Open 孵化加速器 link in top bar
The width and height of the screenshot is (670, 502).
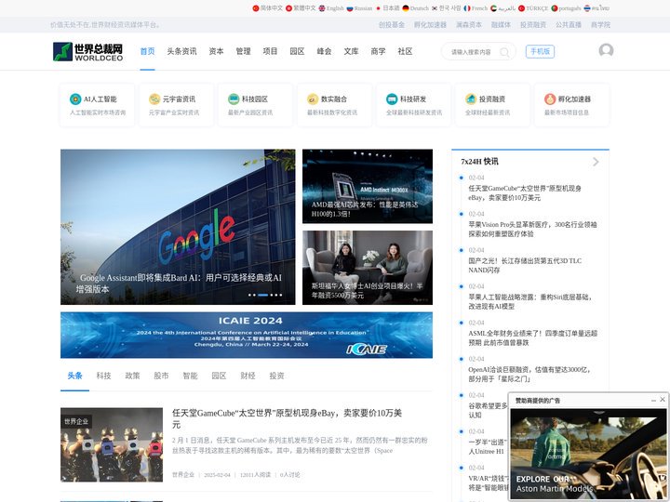pyautogui.click(x=430, y=25)
